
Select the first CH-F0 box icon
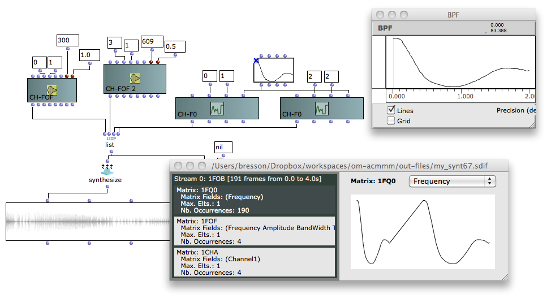(217, 109)
